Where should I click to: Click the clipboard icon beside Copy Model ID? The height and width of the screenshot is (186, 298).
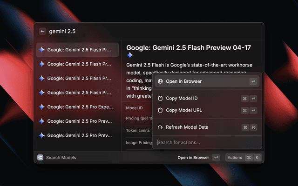[x=160, y=98]
